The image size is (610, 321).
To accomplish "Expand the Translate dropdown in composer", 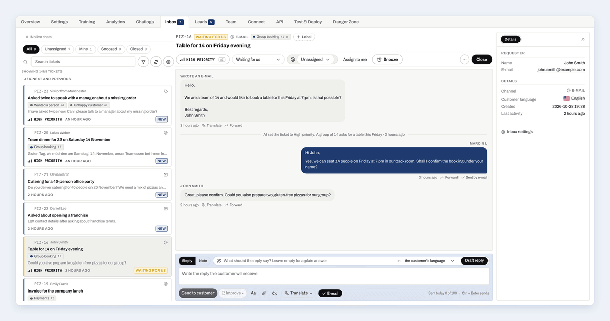I will [298, 293].
